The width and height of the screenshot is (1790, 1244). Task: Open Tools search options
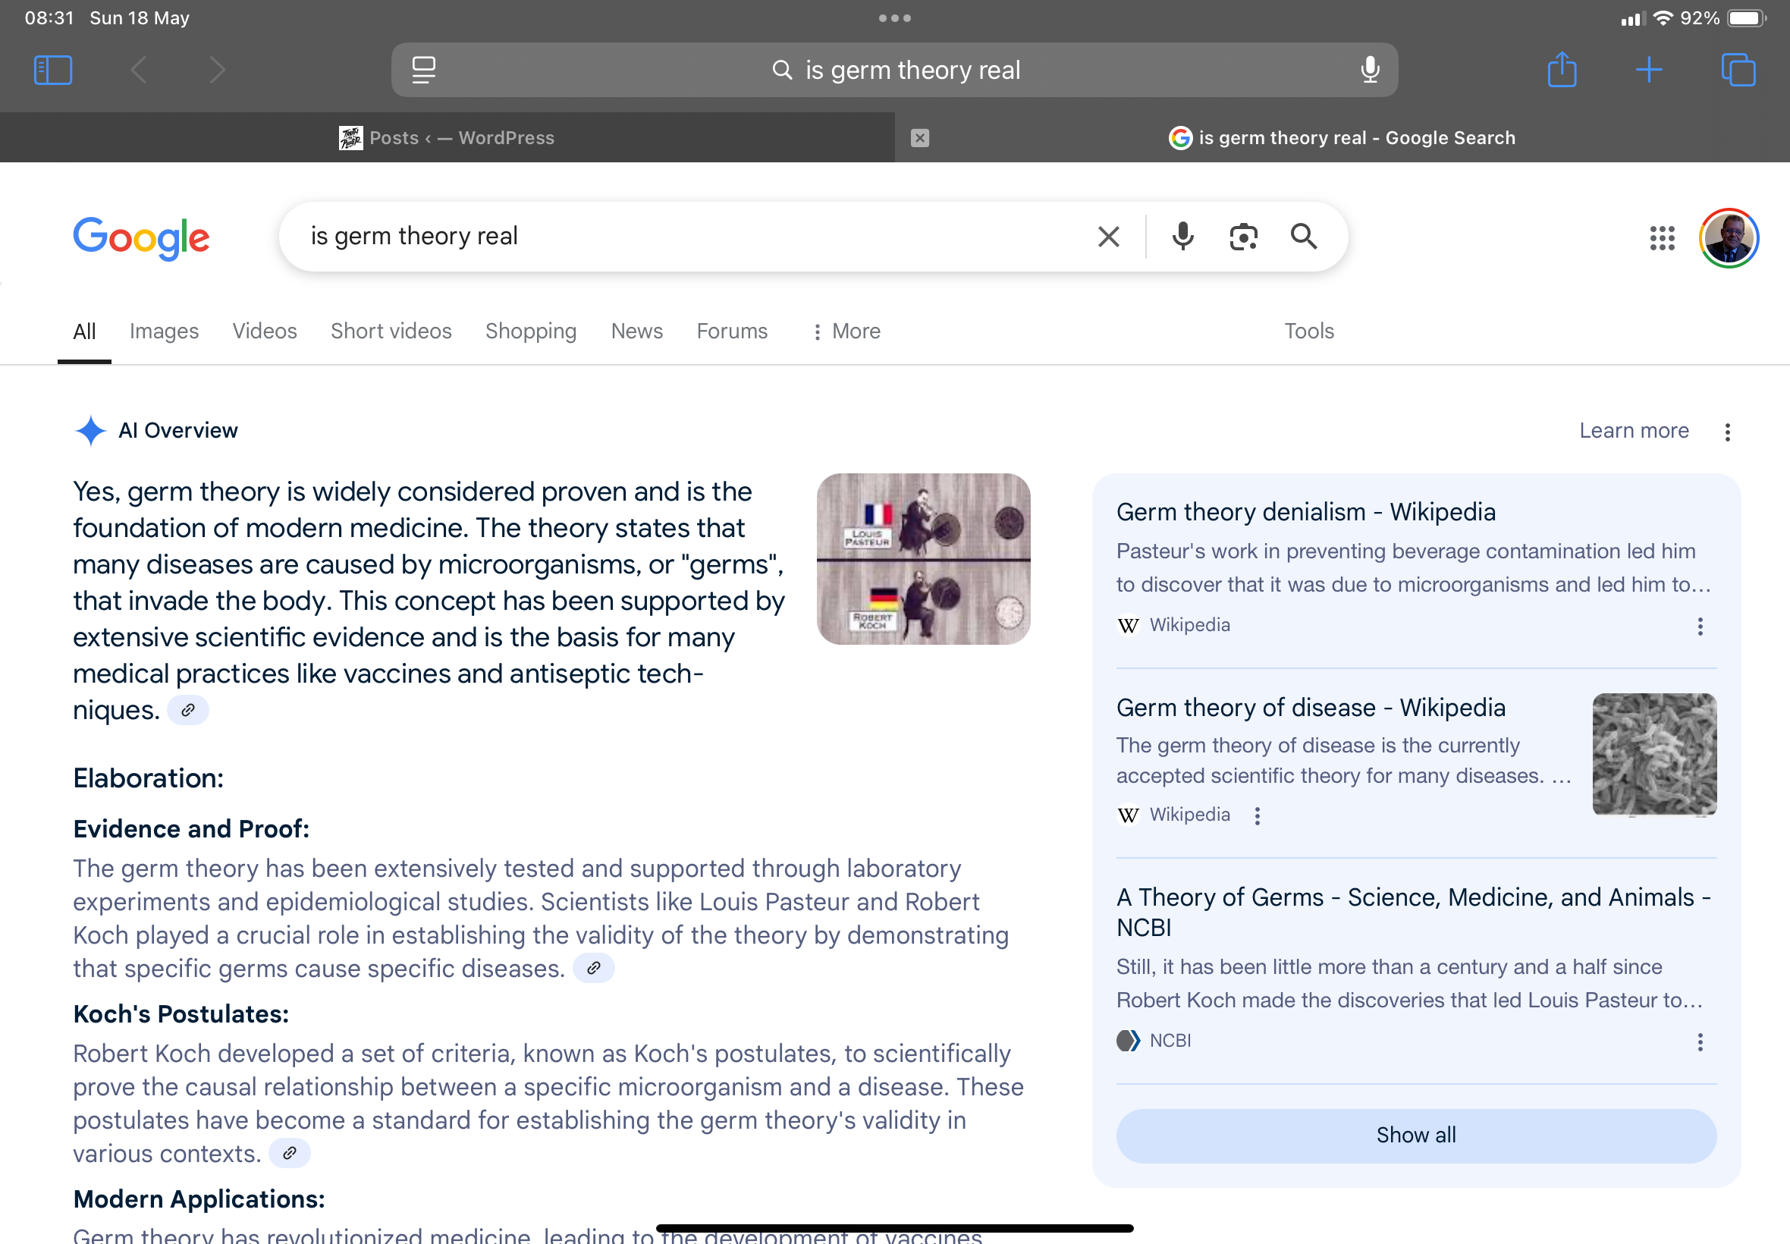1309,331
